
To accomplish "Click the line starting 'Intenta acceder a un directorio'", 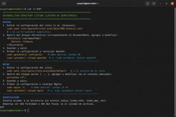I will (55, 101).
